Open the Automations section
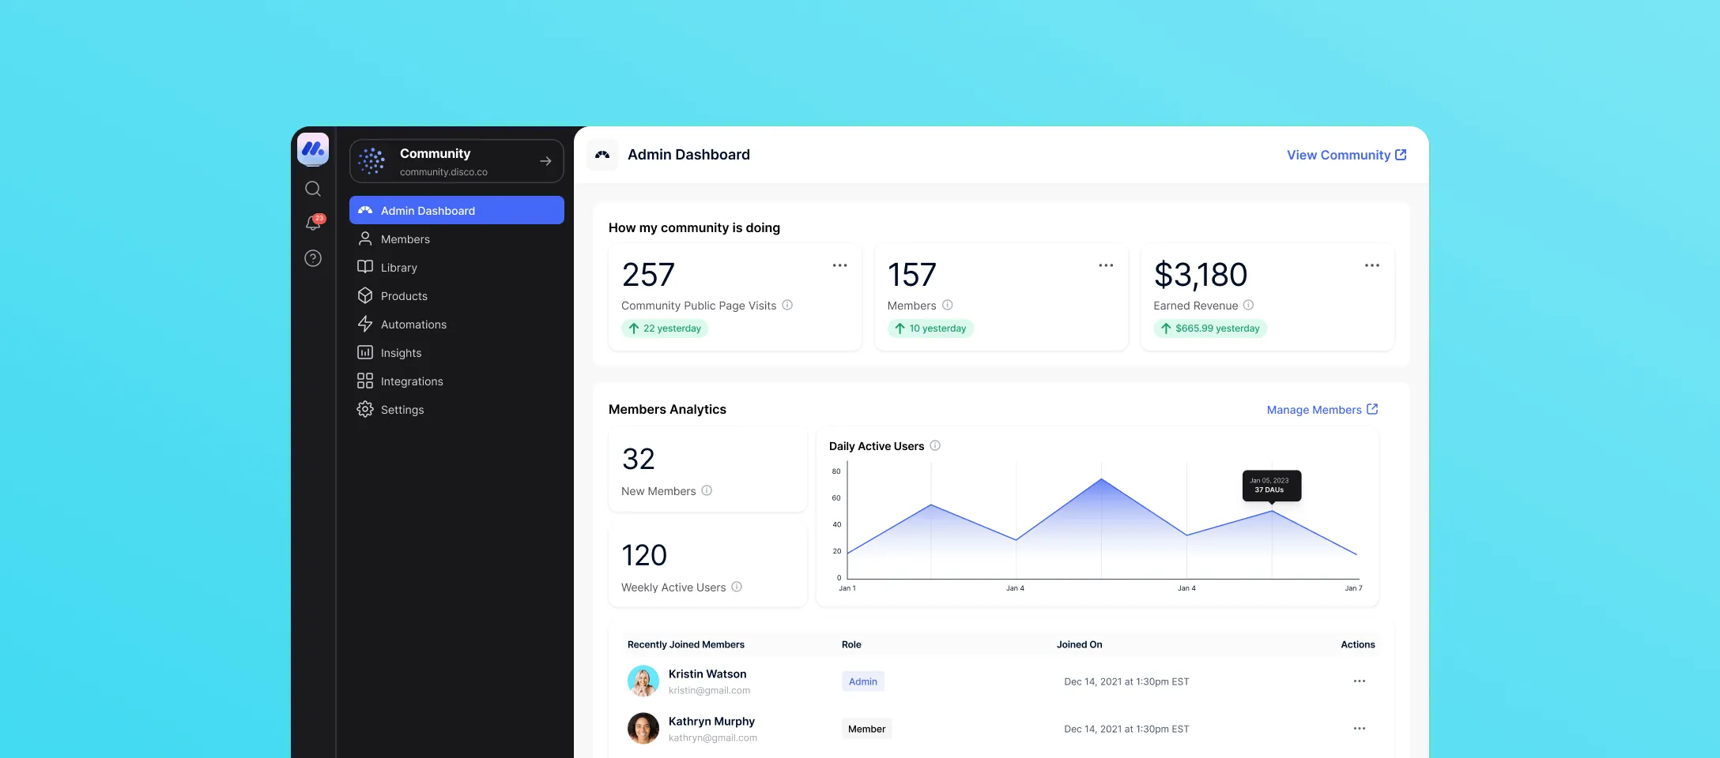This screenshot has height=758, width=1720. [x=412, y=324]
